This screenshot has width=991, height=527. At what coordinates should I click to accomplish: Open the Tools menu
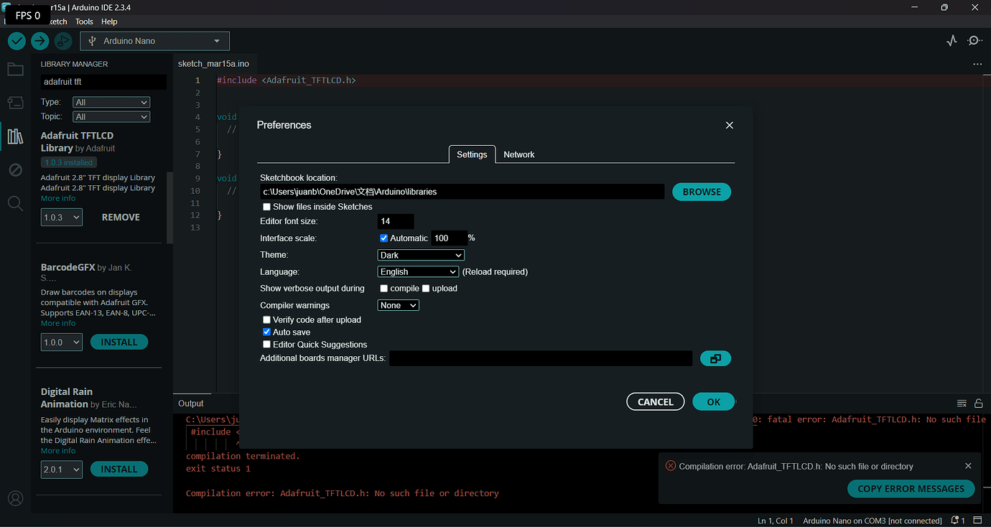click(84, 22)
